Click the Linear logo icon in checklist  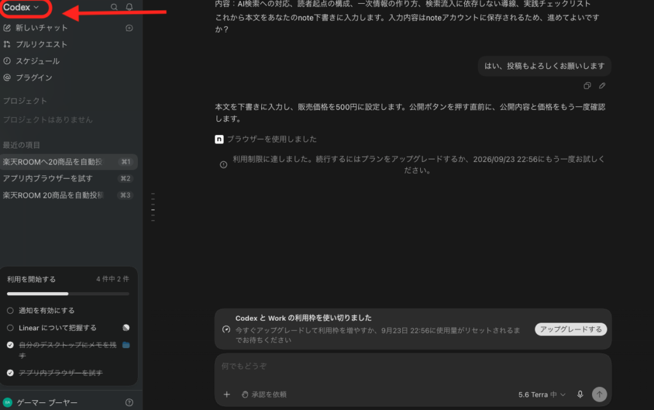[x=126, y=328]
